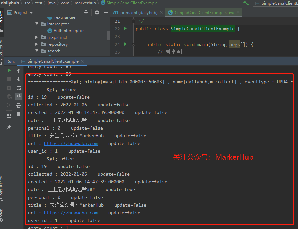
Task: Expand the mapstruct folder
Action: click(37, 37)
